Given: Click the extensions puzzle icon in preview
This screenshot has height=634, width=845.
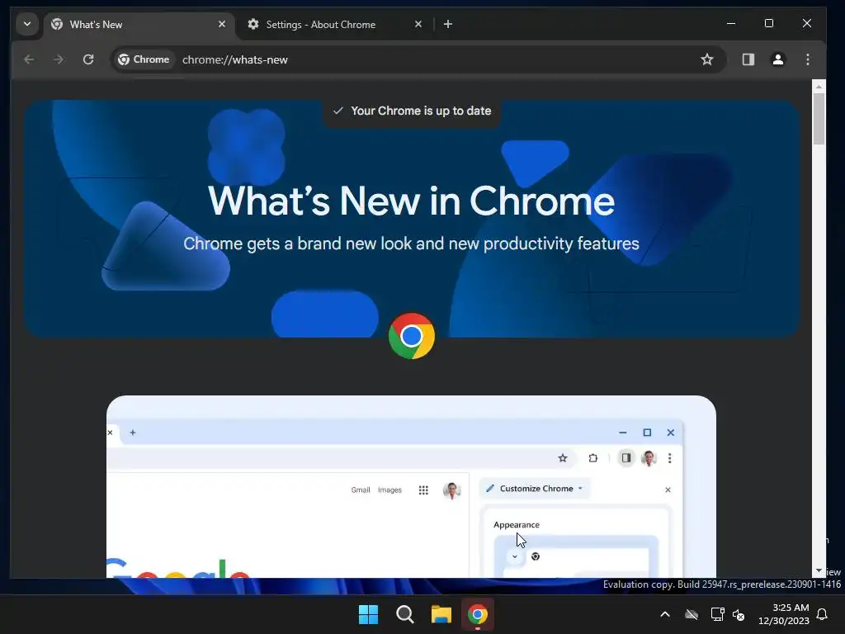Looking at the screenshot, I should pos(592,458).
